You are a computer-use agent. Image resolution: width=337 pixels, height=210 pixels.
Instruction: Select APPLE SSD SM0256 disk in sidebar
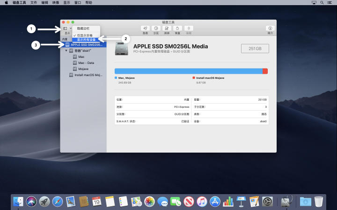point(84,45)
